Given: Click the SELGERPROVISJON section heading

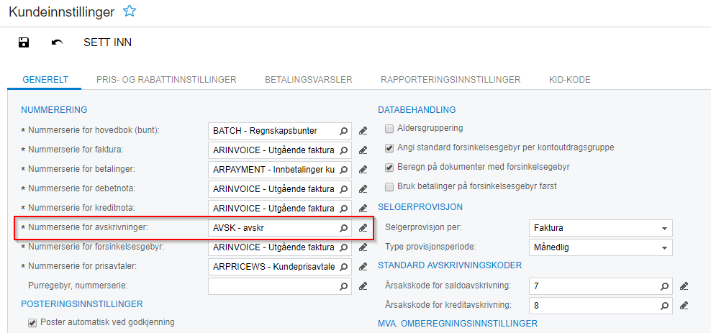Looking at the screenshot, I should point(420,207).
